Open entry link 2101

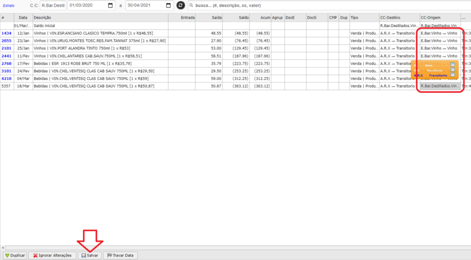(x=6, y=48)
